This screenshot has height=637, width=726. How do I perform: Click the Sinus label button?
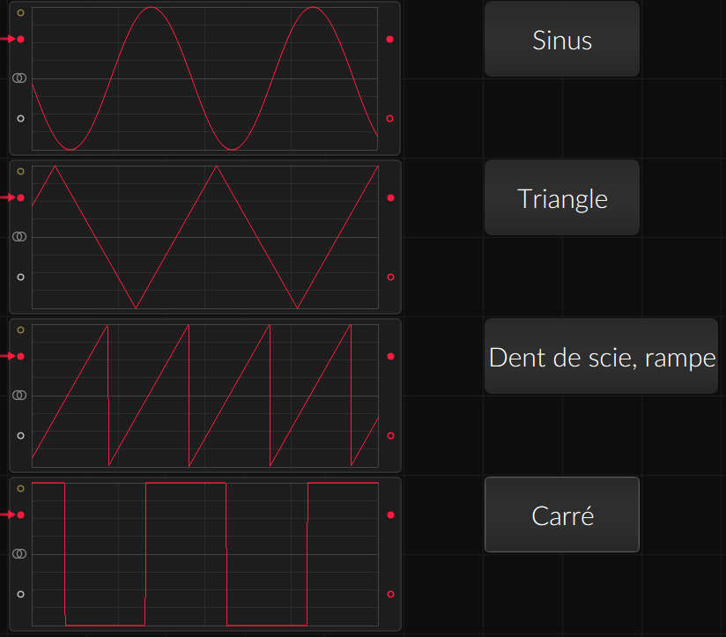(x=561, y=39)
